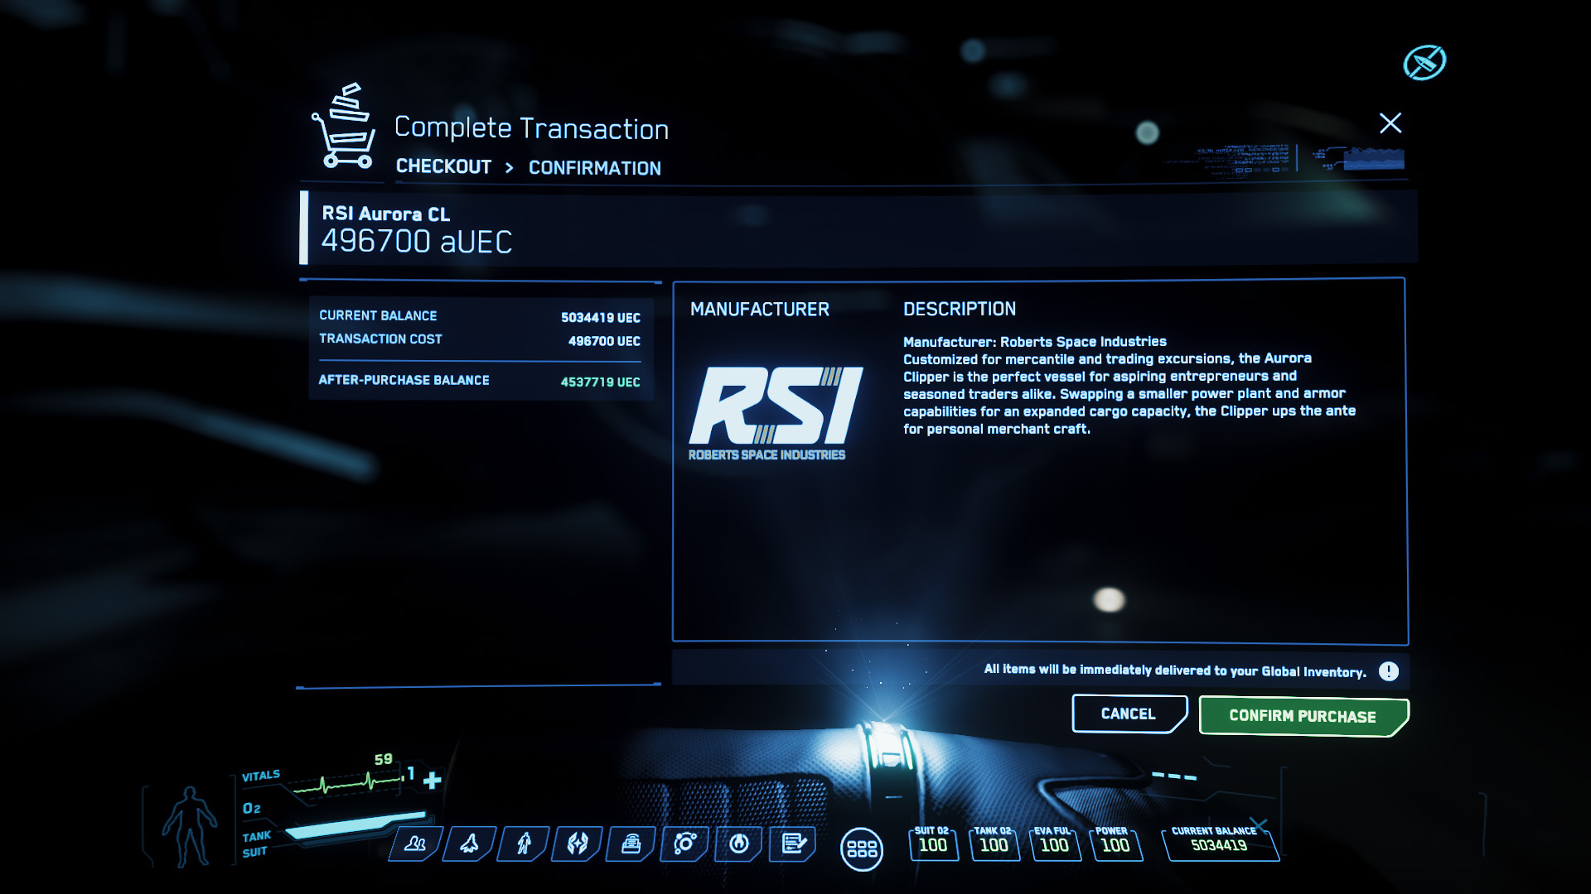Image resolution: width=1591 pixels, height=894 pixels.
Task: Click the character movement/mobility icon
Action: [x=522, y=840]
